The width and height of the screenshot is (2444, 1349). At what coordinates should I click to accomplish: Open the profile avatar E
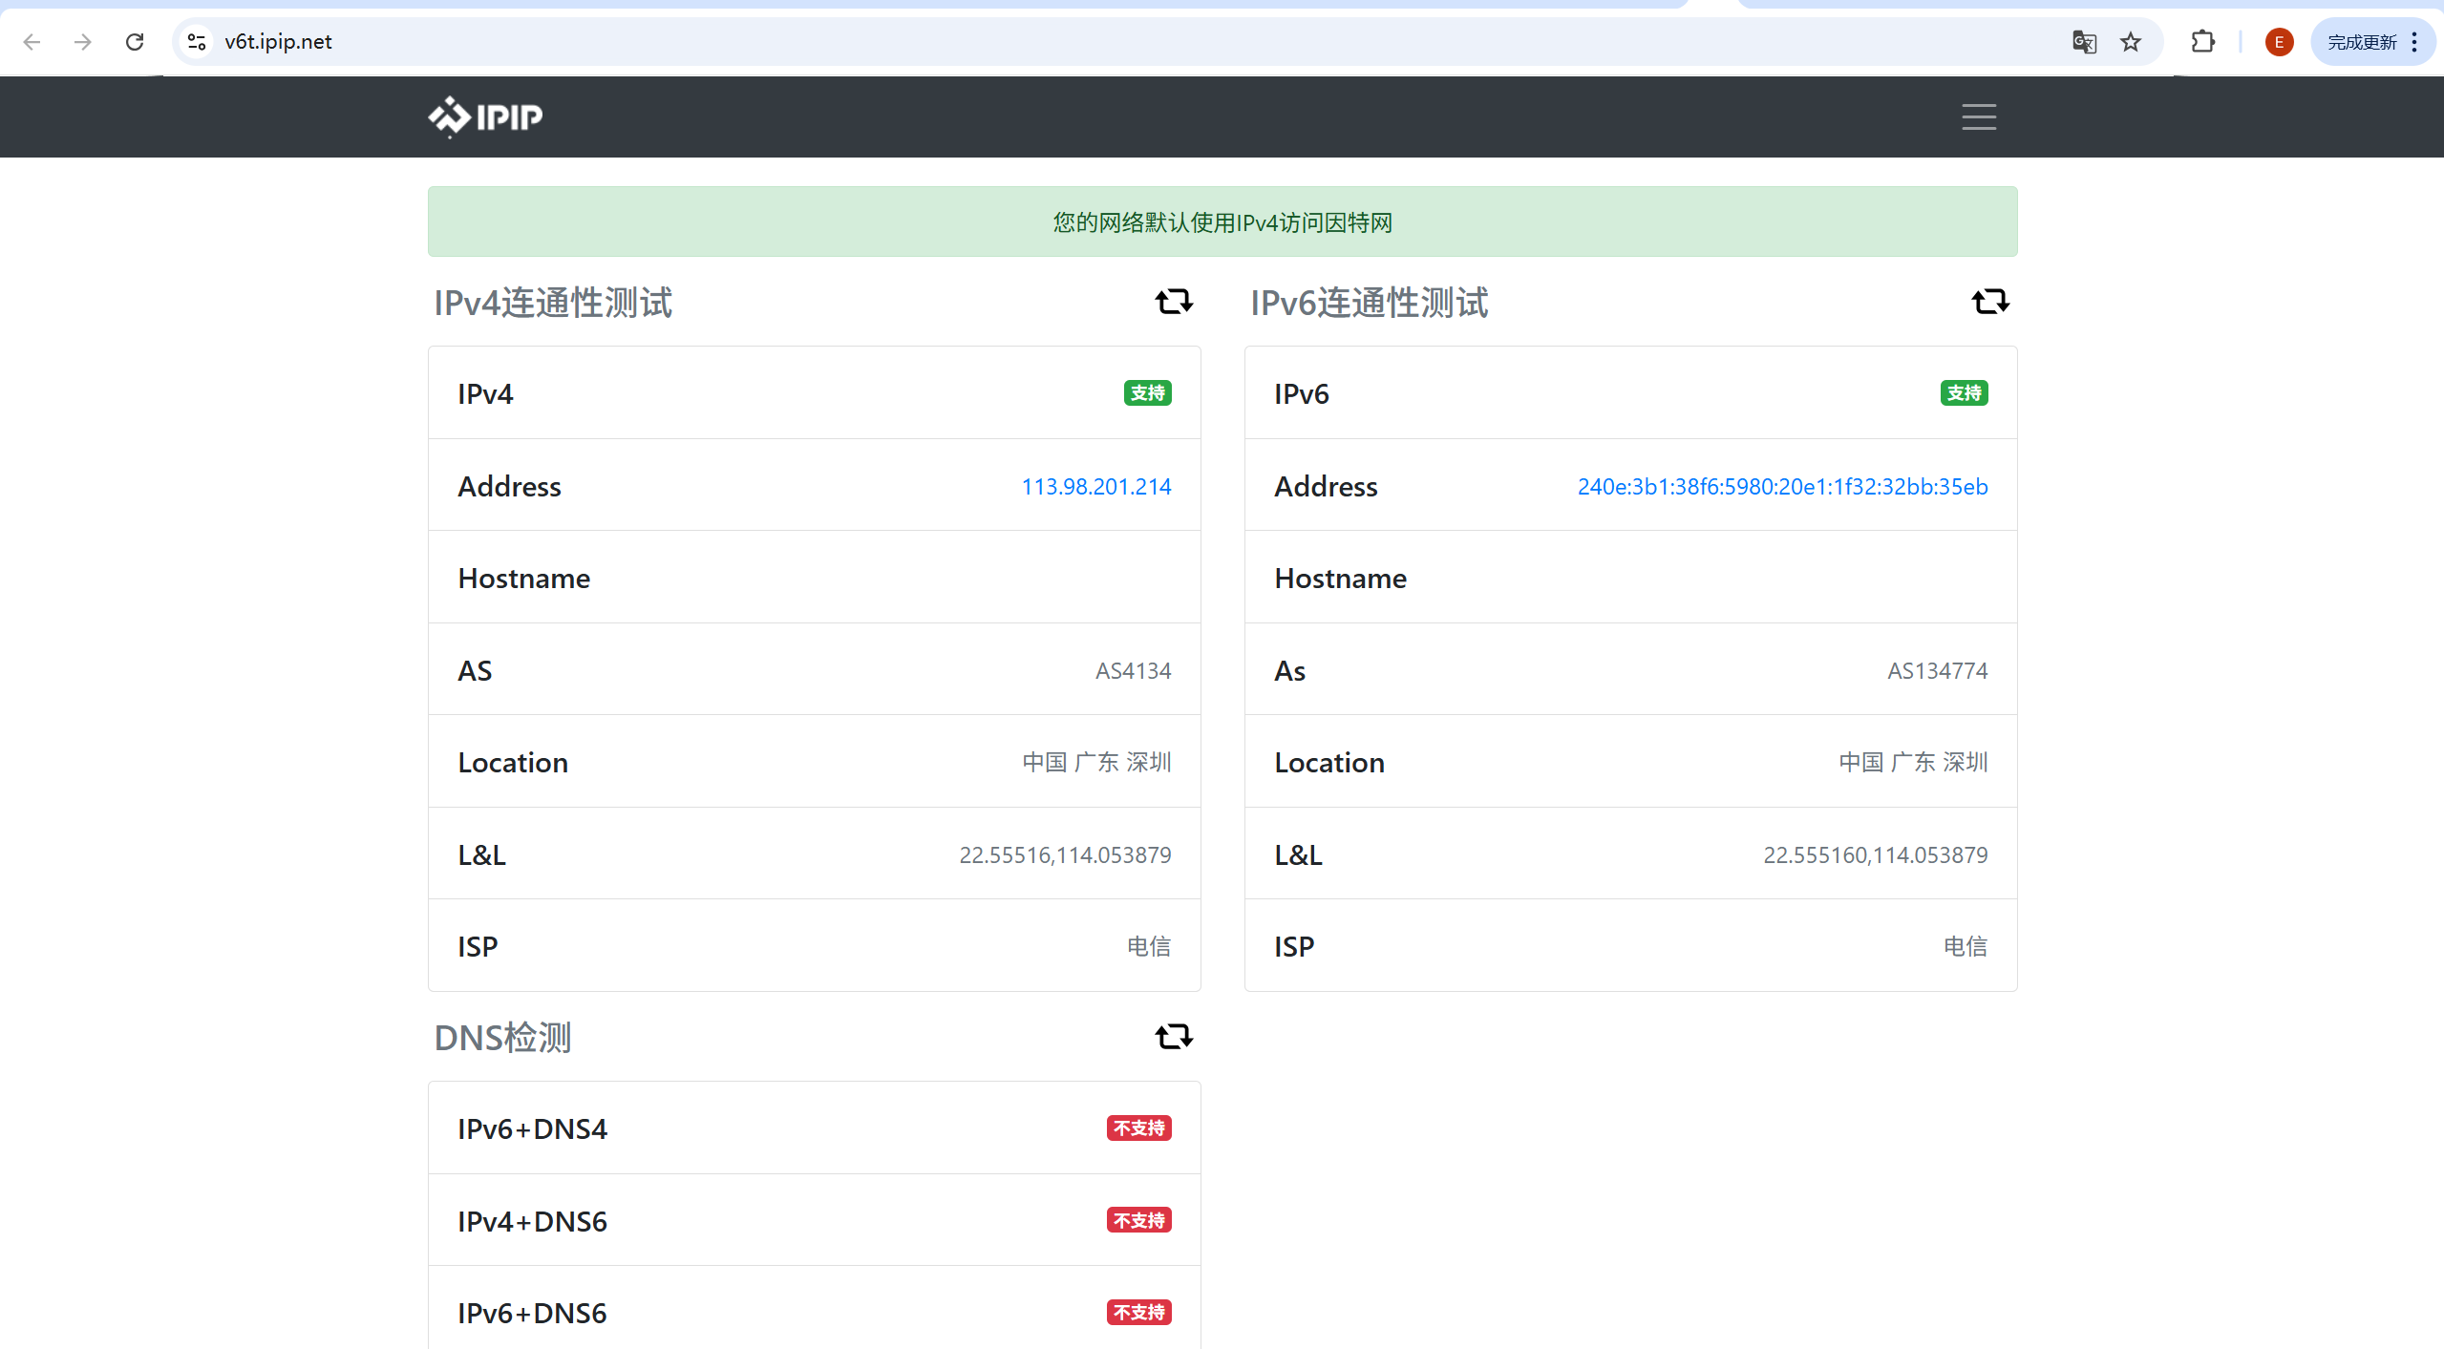2279,42
